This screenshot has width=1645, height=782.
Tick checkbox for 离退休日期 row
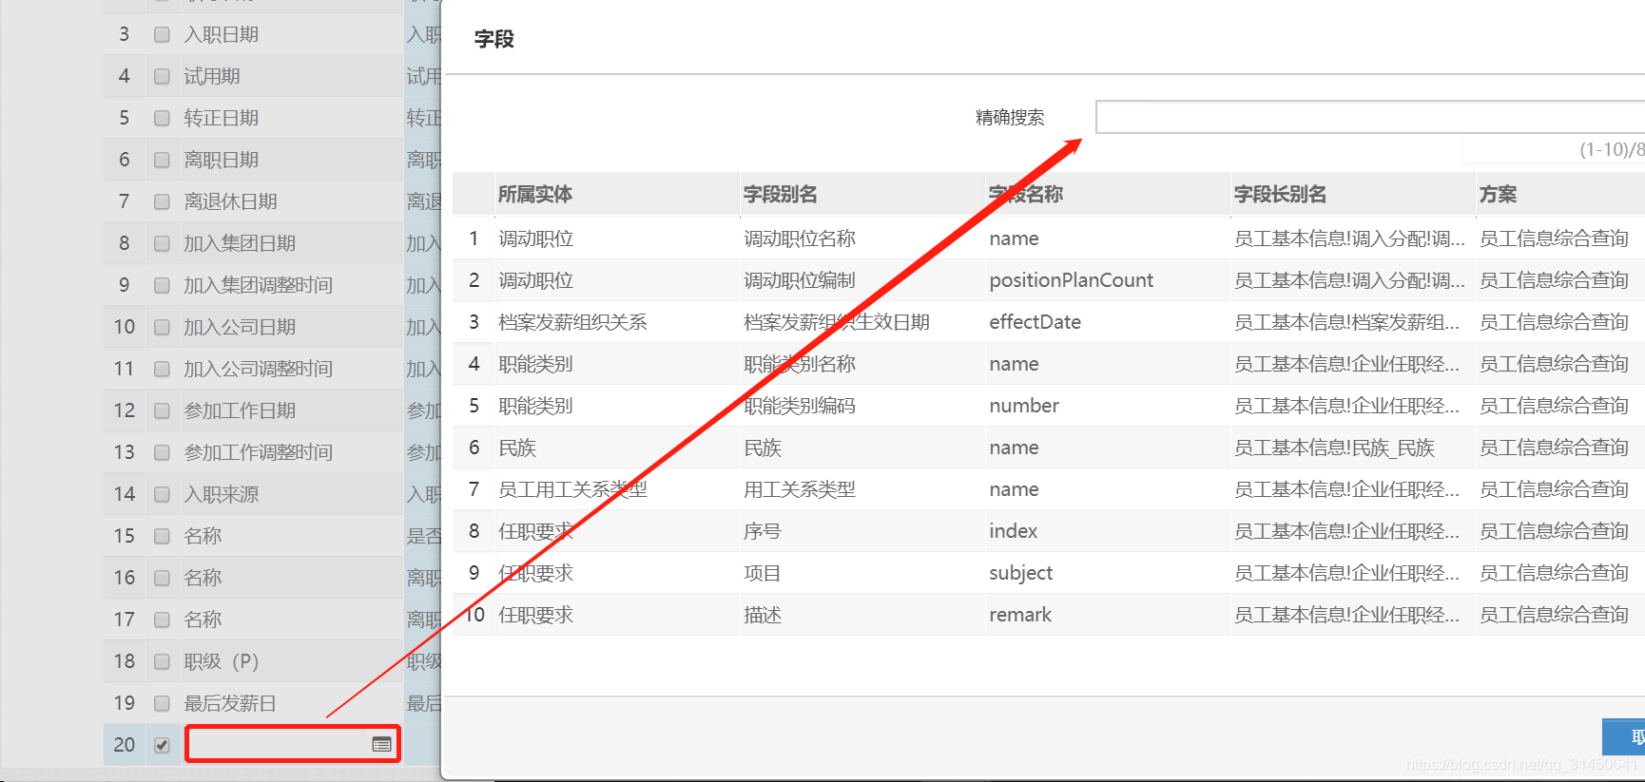[162, 201]
